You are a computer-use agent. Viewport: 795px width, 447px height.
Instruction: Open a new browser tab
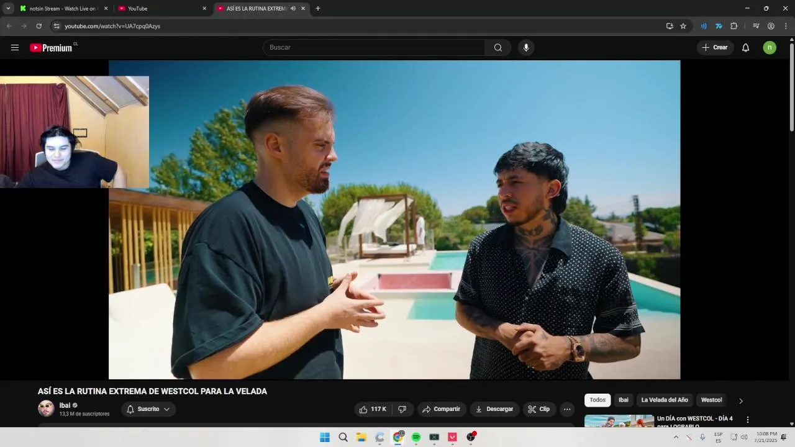pos(318,9)
